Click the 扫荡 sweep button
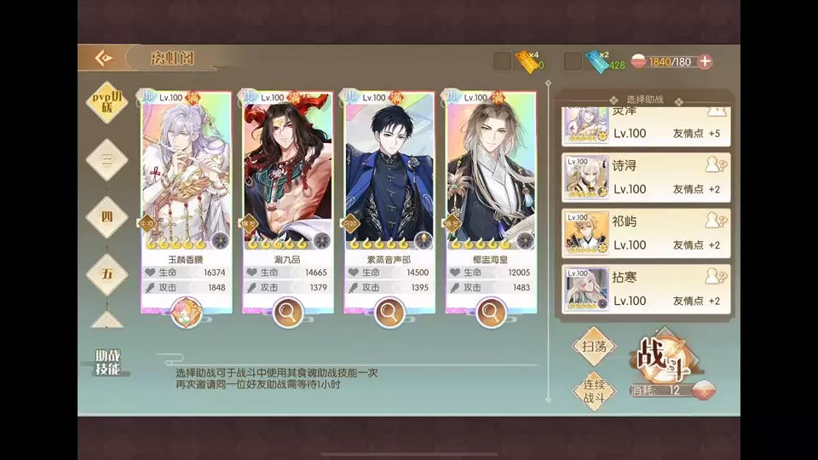This screenshot has width=818, height=460. coord(594,347)
